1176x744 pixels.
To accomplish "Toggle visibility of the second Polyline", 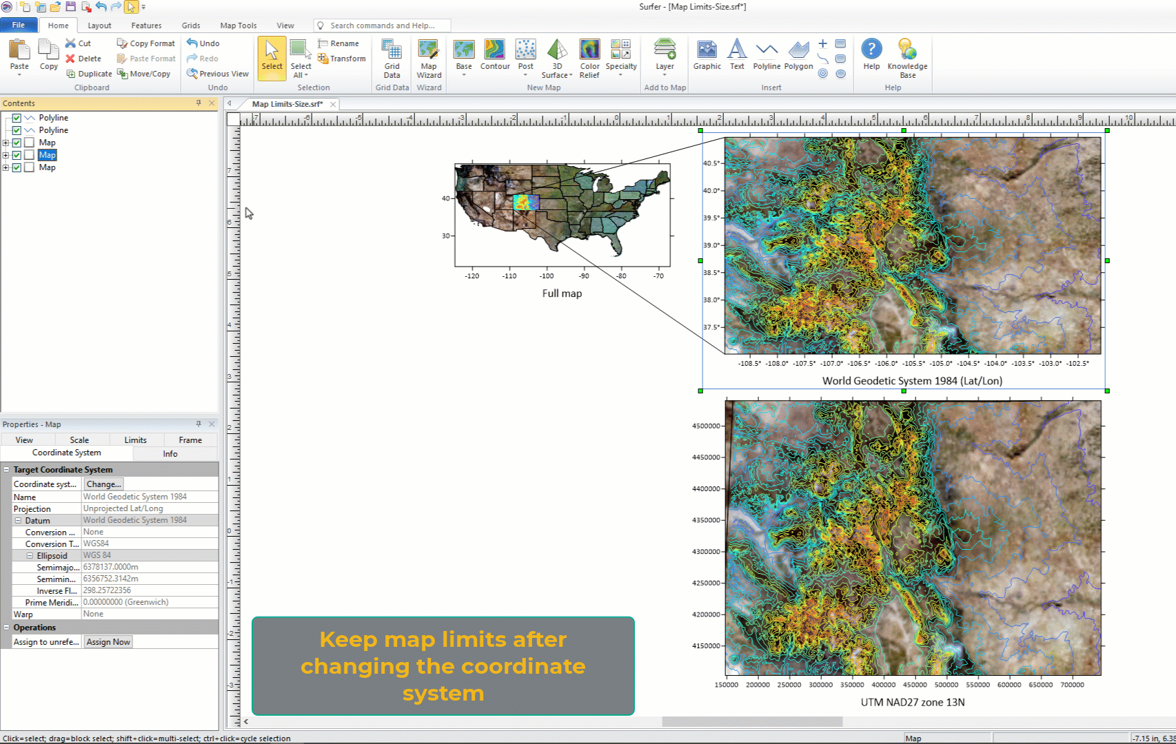I will click(17, 130).
